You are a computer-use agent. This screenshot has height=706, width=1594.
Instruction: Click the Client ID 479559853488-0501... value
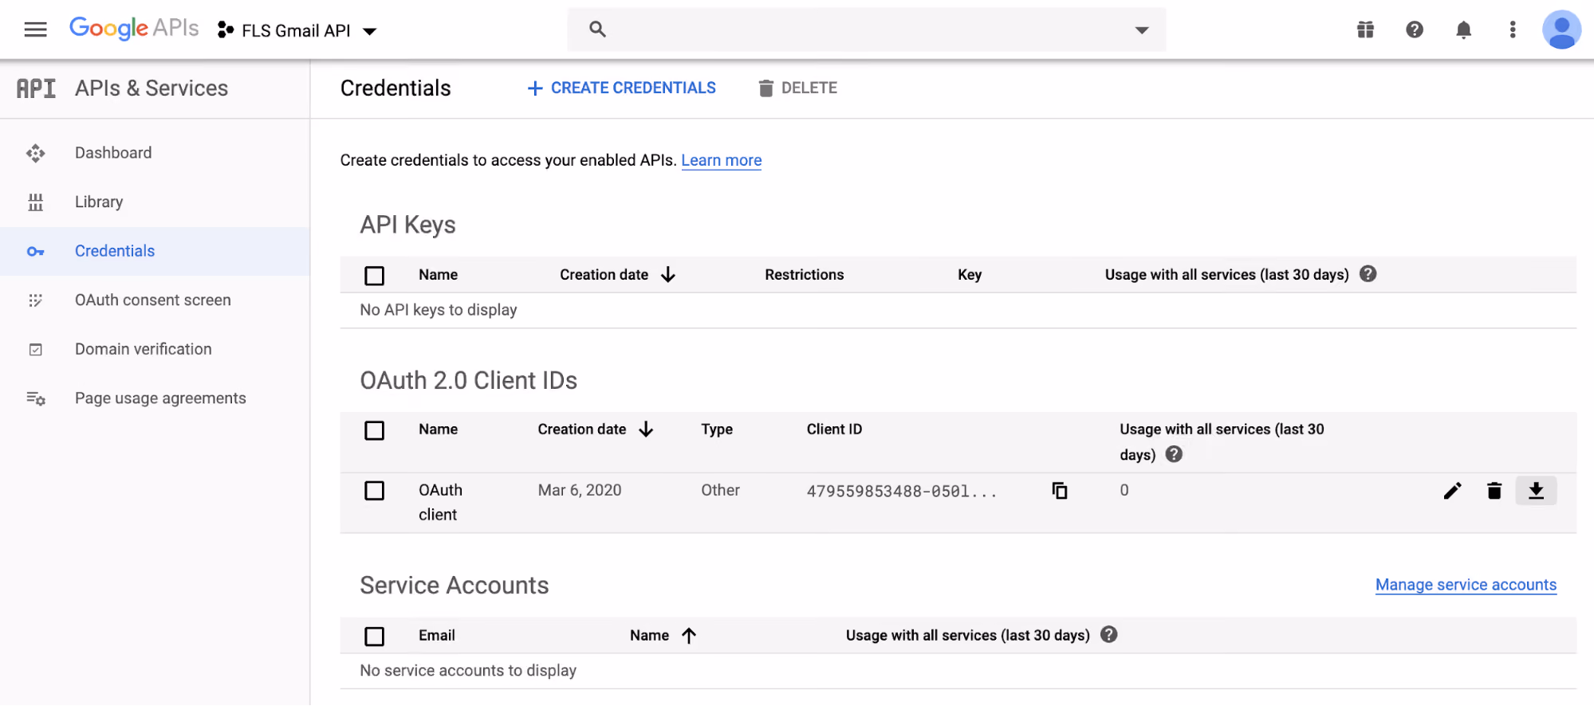[902, 492]
